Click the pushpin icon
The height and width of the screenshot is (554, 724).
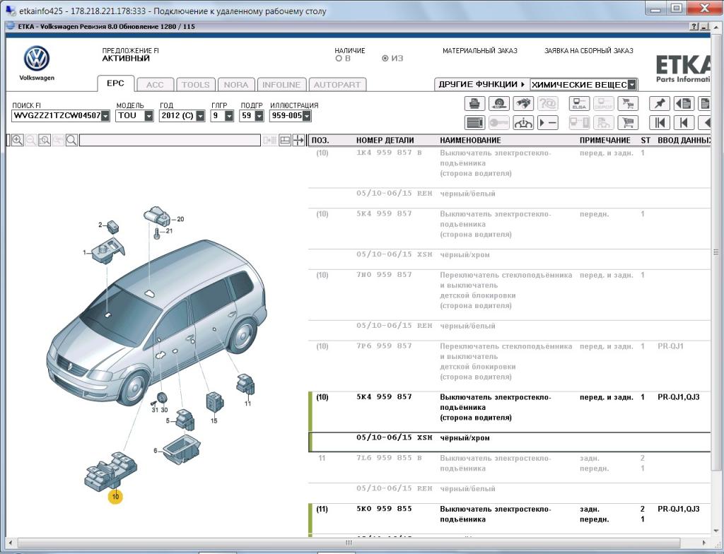coord(660,103)
